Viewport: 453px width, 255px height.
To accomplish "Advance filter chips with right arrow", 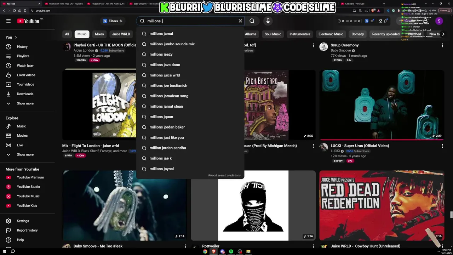I will coord(443,34).
